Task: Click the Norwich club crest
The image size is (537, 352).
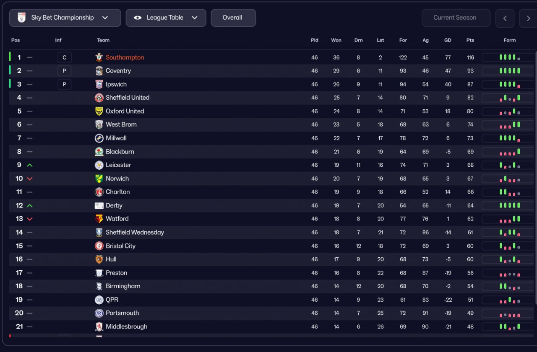Action: (99, 179)
